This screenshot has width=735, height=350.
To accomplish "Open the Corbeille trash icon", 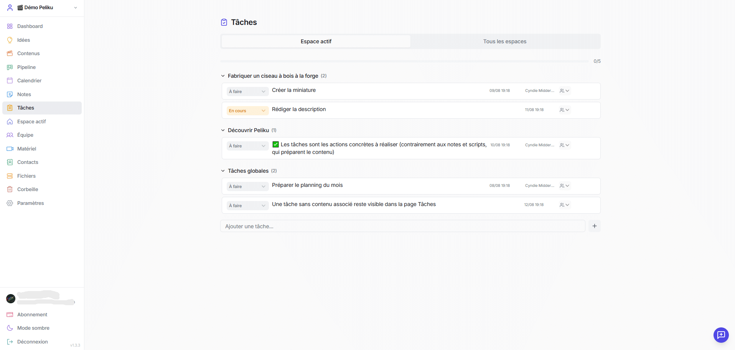I will 10,190.
